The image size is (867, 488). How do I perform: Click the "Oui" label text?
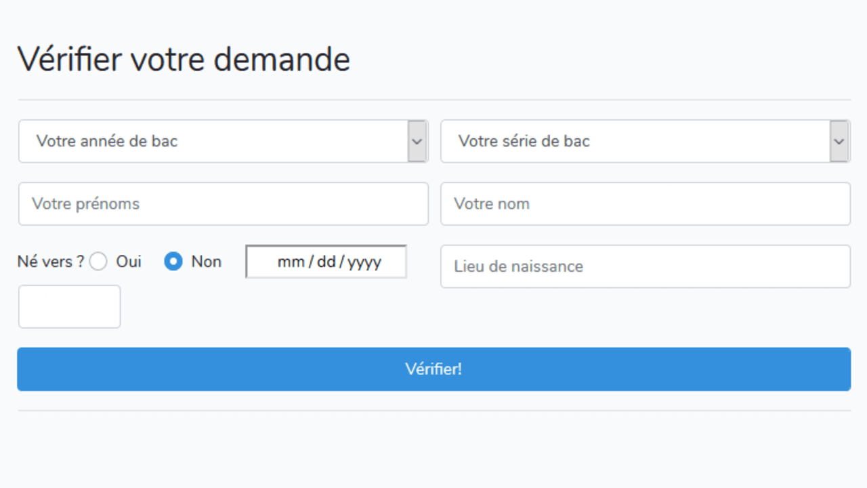coord(129,262)
